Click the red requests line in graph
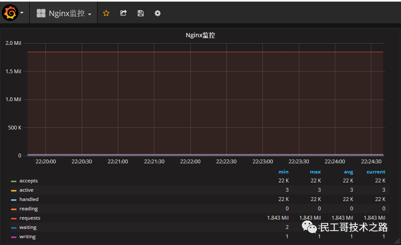The height and width of the screenshot is (245, 401). [x=205, y=52]
